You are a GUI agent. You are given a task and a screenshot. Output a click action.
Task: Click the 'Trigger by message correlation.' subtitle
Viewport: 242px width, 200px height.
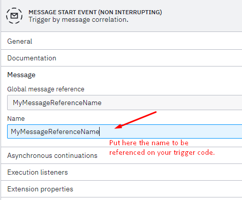tap(78, 20)
